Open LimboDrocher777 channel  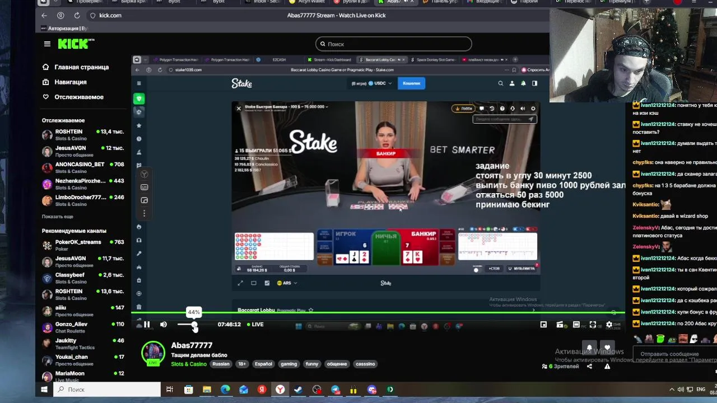(83, 200)
